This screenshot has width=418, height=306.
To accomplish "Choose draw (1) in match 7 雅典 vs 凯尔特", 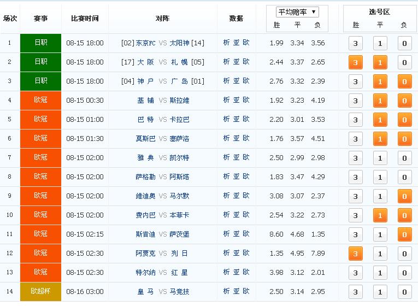I will coord(380,158).
